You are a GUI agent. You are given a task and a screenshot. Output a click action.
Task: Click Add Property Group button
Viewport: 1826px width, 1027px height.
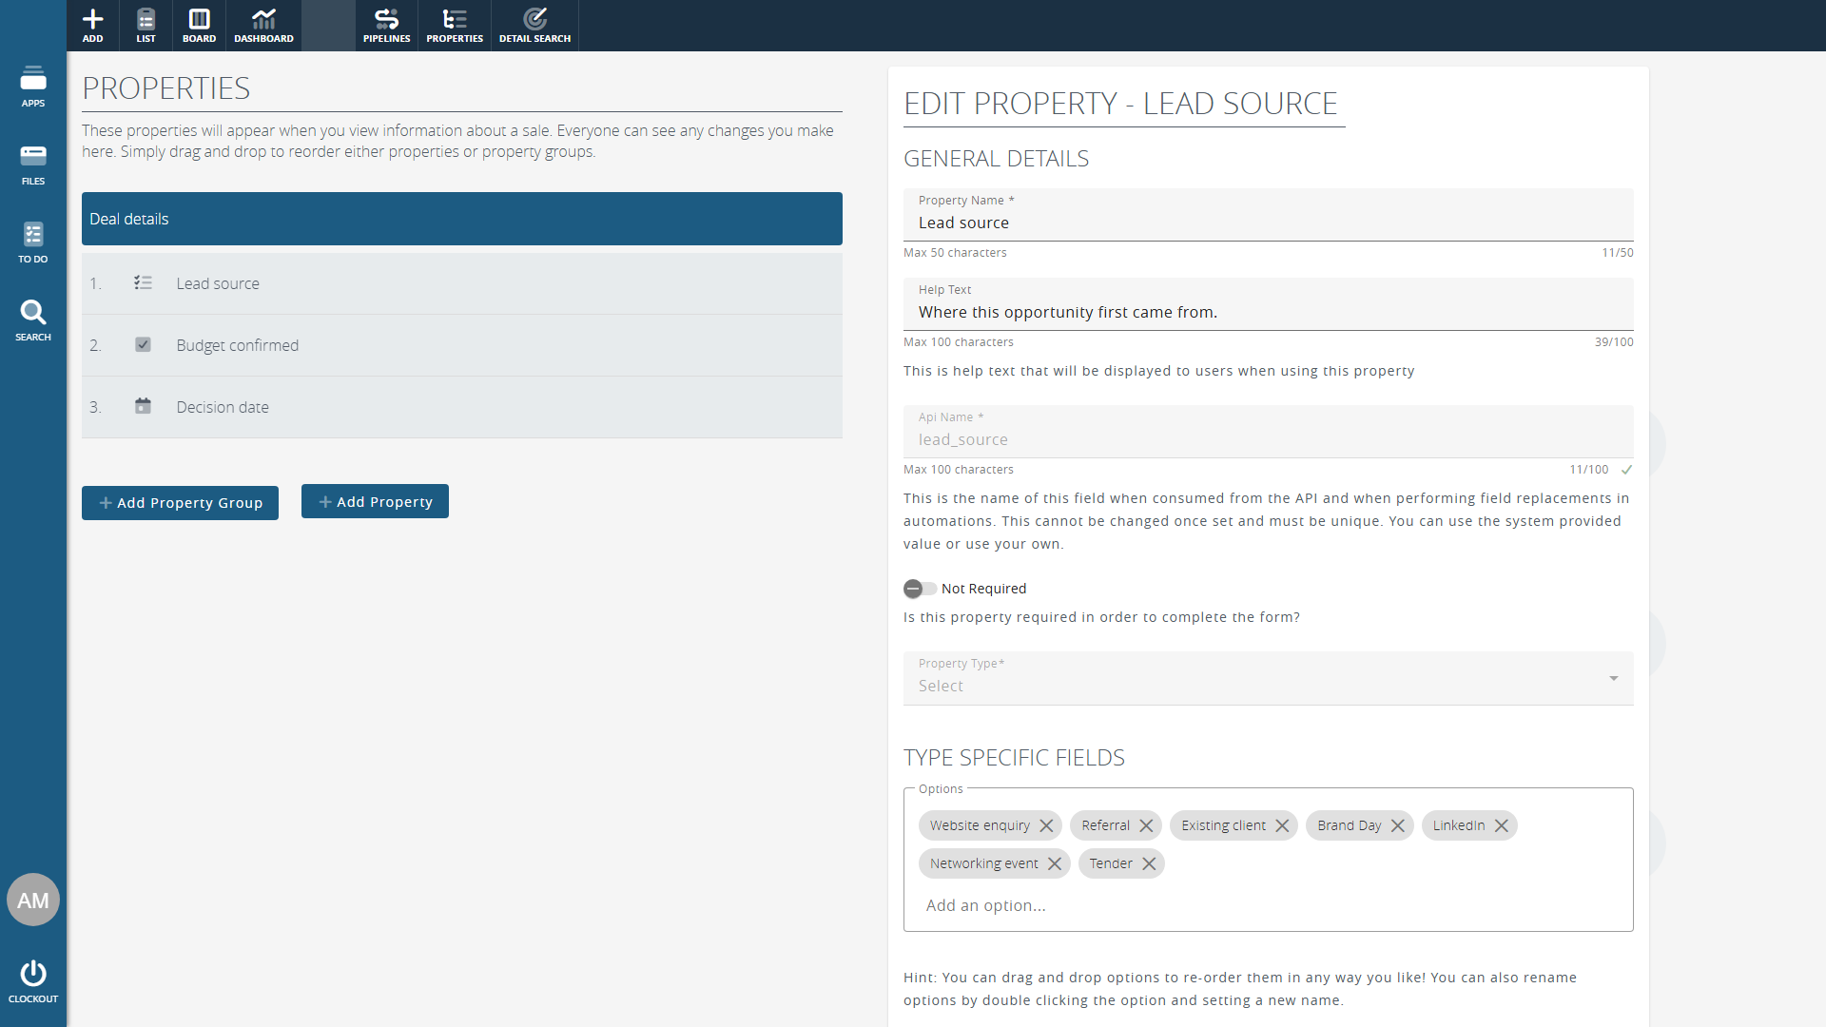(180, 503)
